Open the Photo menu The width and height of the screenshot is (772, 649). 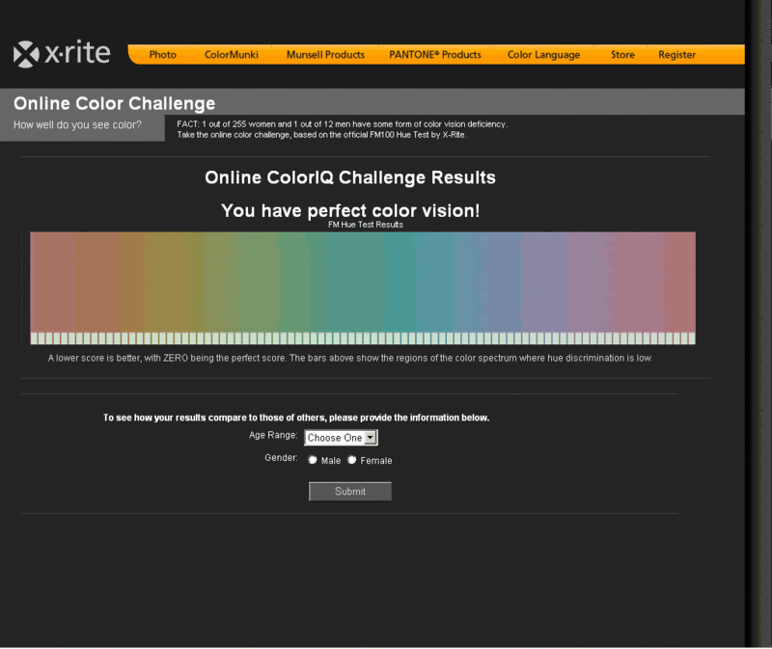pos(160,55)
